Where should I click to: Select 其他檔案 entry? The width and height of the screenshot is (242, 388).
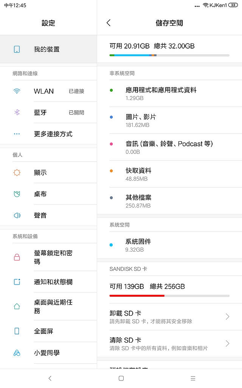tap(169, 201)
